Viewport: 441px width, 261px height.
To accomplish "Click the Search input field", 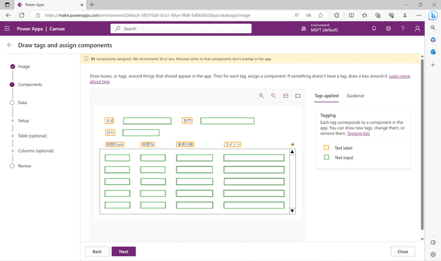I will coord(181,29).
